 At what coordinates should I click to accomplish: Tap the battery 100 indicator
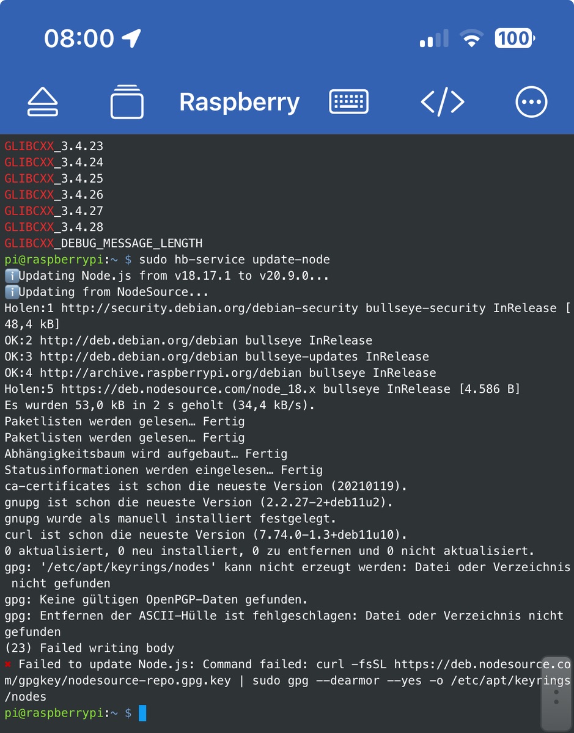[x=514, y=38]
